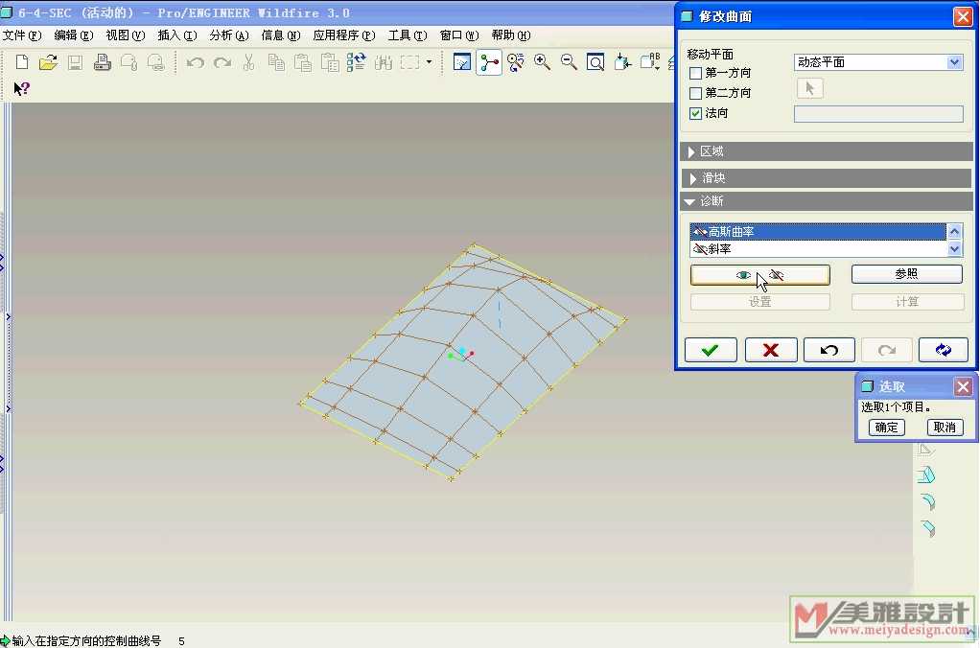The image size is (980, 648).
Task: Select 斜率 in diagnostics list
Action: click(818, 248)
